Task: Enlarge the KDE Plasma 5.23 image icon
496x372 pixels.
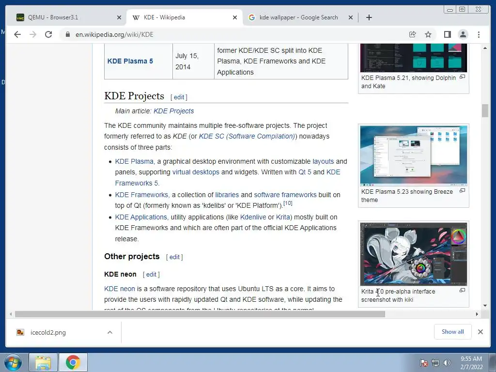Action: 462,190
